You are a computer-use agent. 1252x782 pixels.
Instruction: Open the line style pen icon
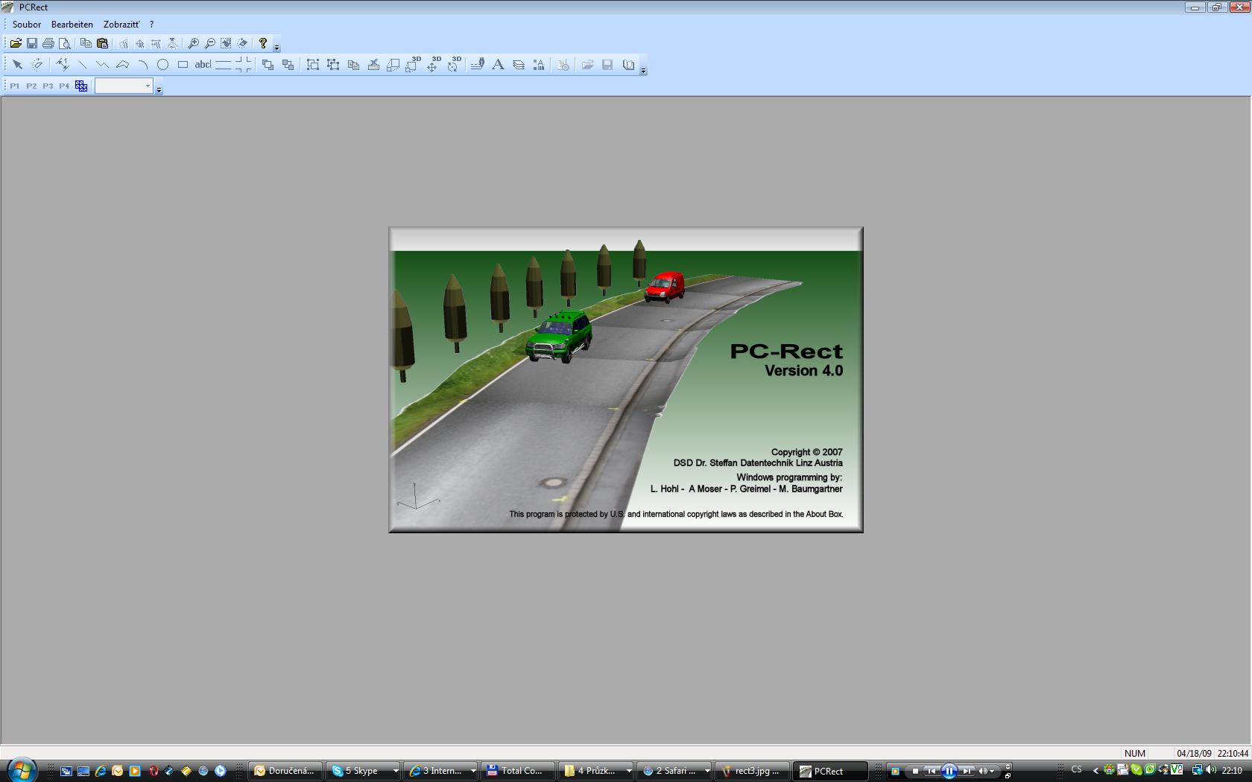478,65
